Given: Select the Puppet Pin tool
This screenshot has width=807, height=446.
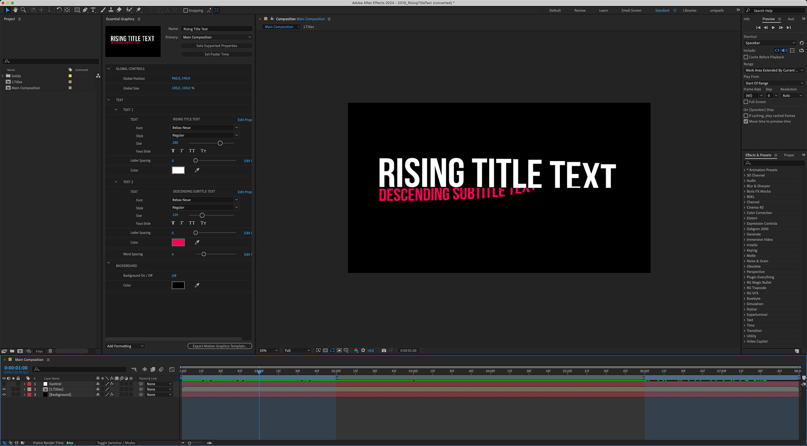Looking at the screenshot, I should tap(139, 10).
